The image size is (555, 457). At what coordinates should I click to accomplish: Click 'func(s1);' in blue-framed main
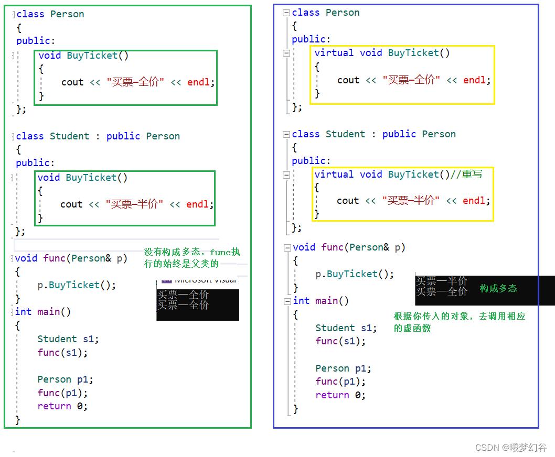pyautogui.click(x=340, y=341)
